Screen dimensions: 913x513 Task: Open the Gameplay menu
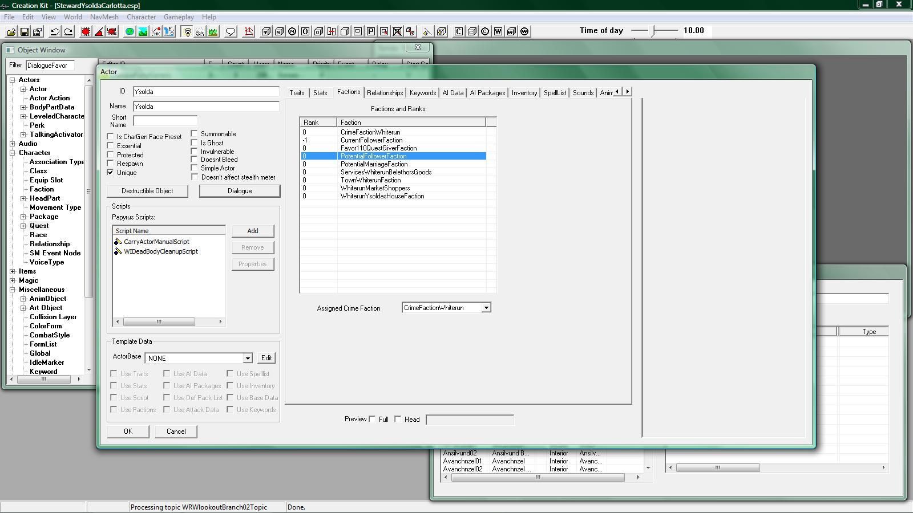pyautogui.click(x=179, y=17)
